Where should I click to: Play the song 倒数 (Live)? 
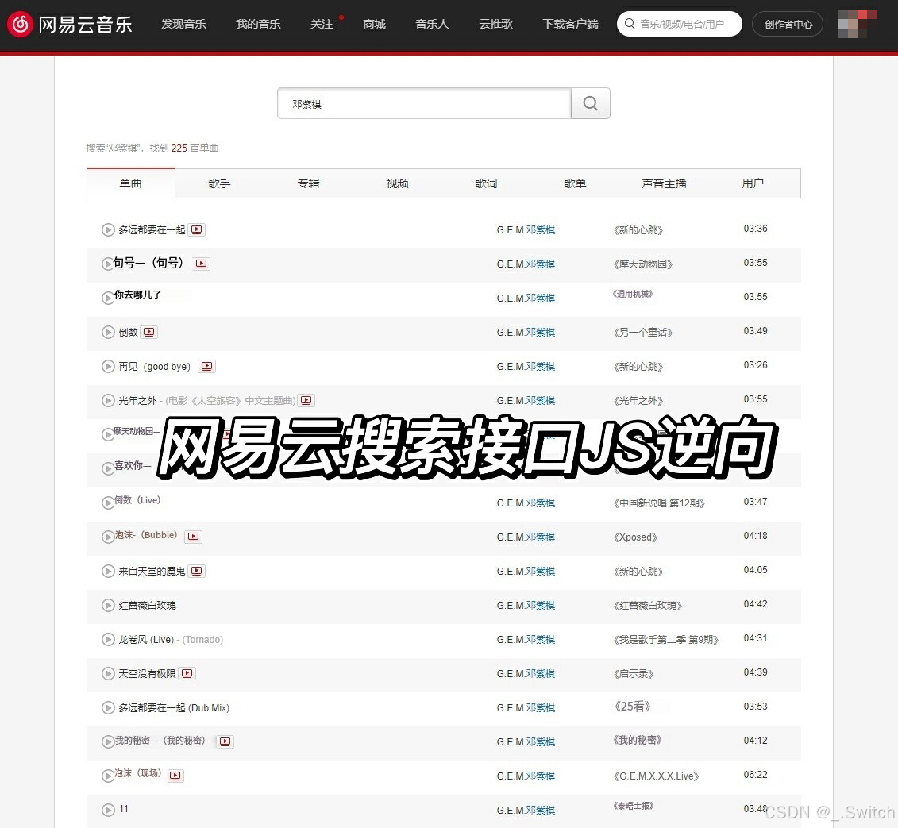[x=108, y=503]
